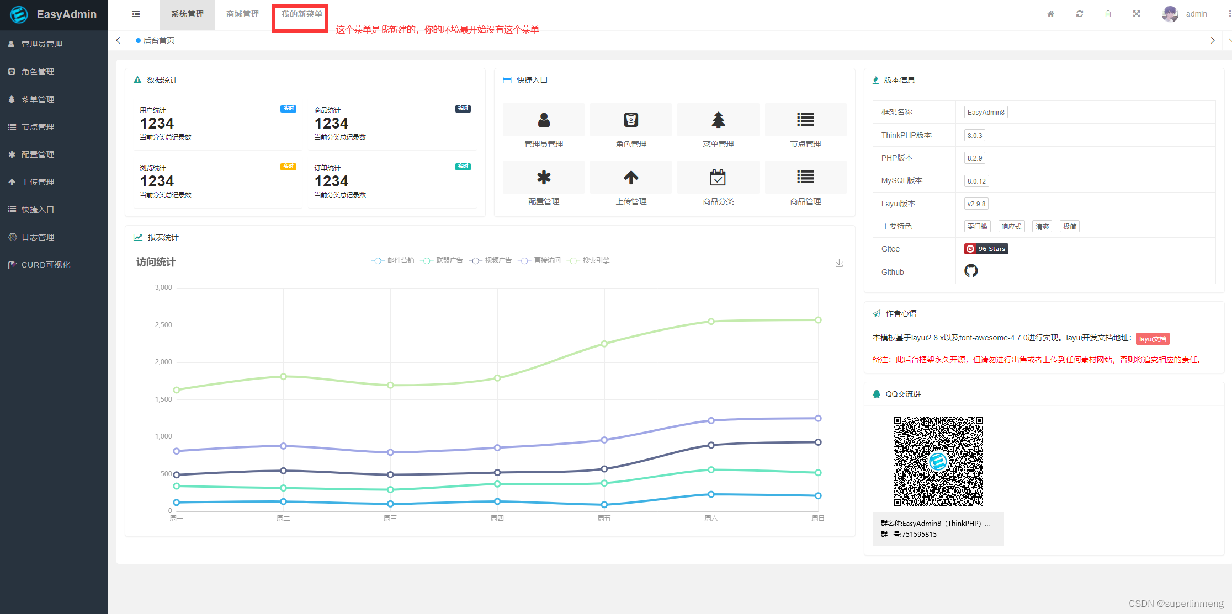Toggle 搜索引擎 series in chart legend
The width and height of the screenshot is (1232, 614).
pyautogui.click(x=588, y=260)
